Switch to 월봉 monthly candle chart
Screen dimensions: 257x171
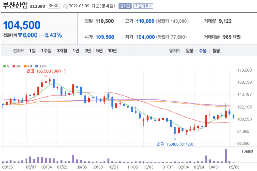click(216, 51)
